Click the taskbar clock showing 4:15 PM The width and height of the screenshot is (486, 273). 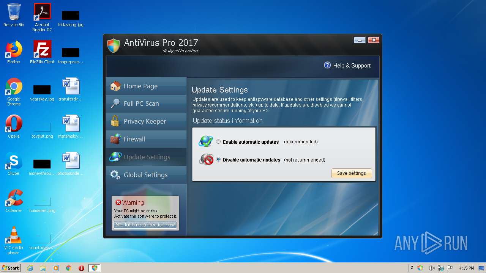coord(466,268)
